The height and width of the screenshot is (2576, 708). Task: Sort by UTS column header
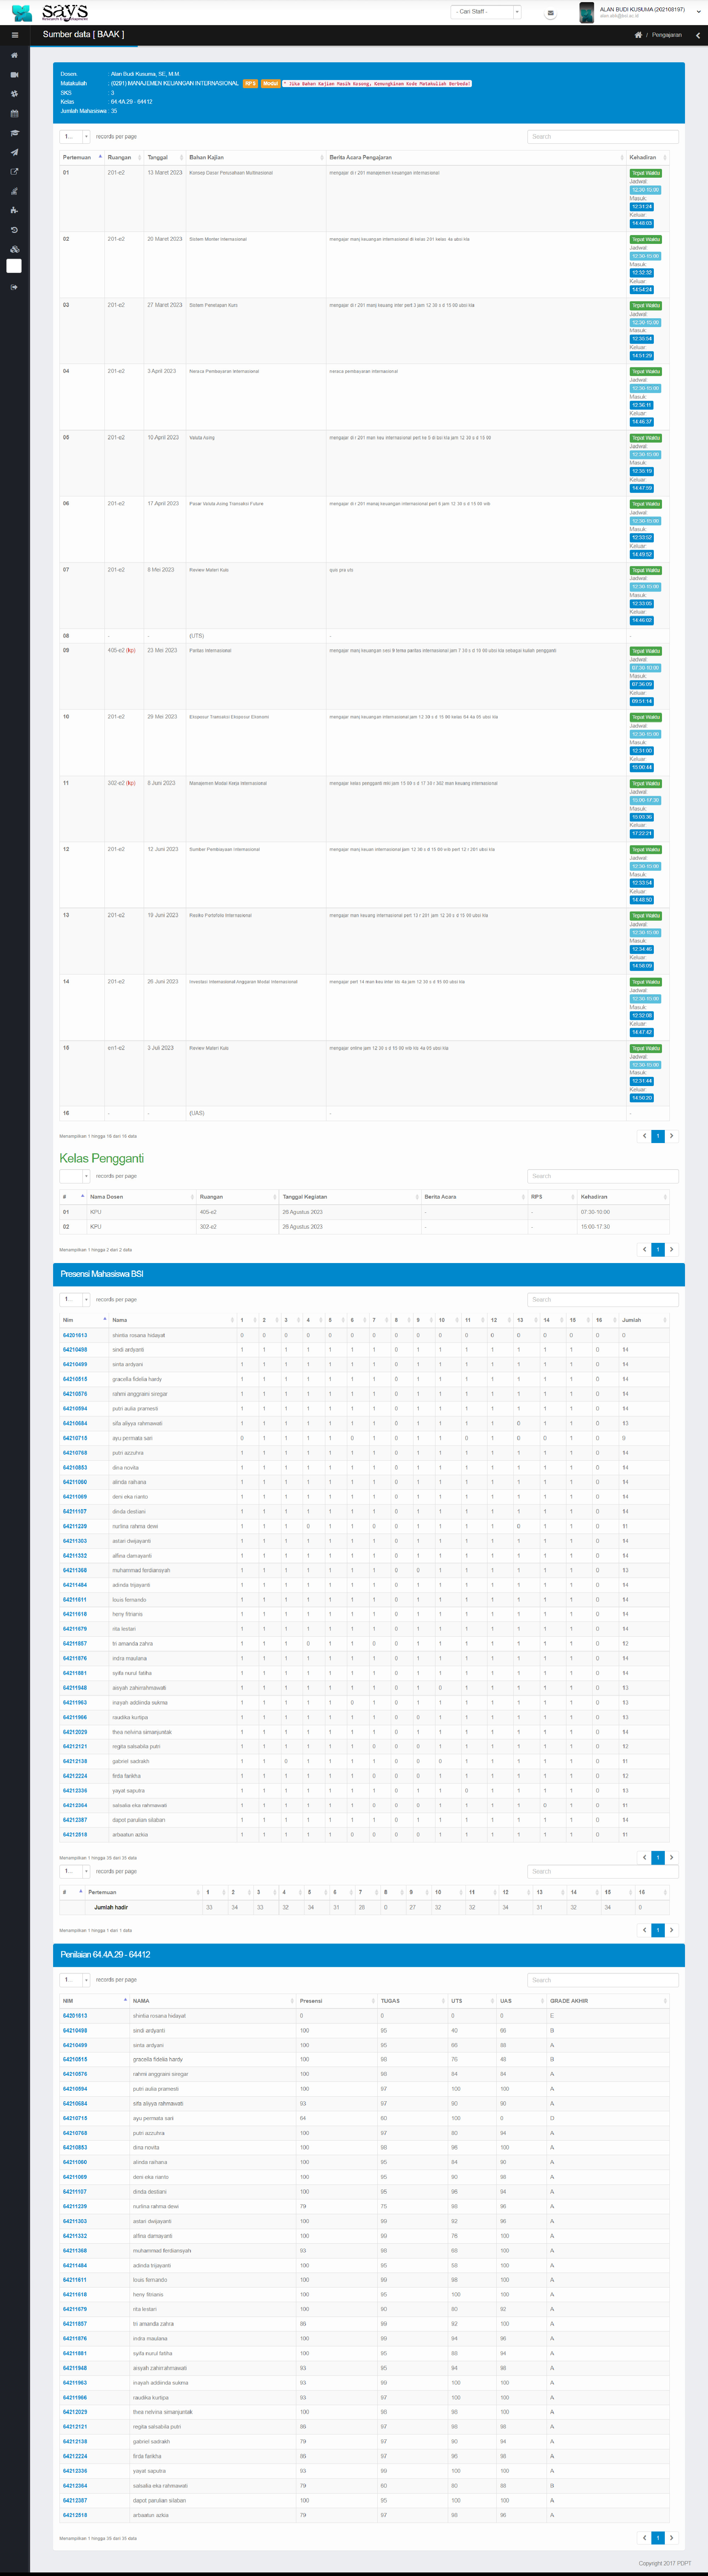(472, 2001)
